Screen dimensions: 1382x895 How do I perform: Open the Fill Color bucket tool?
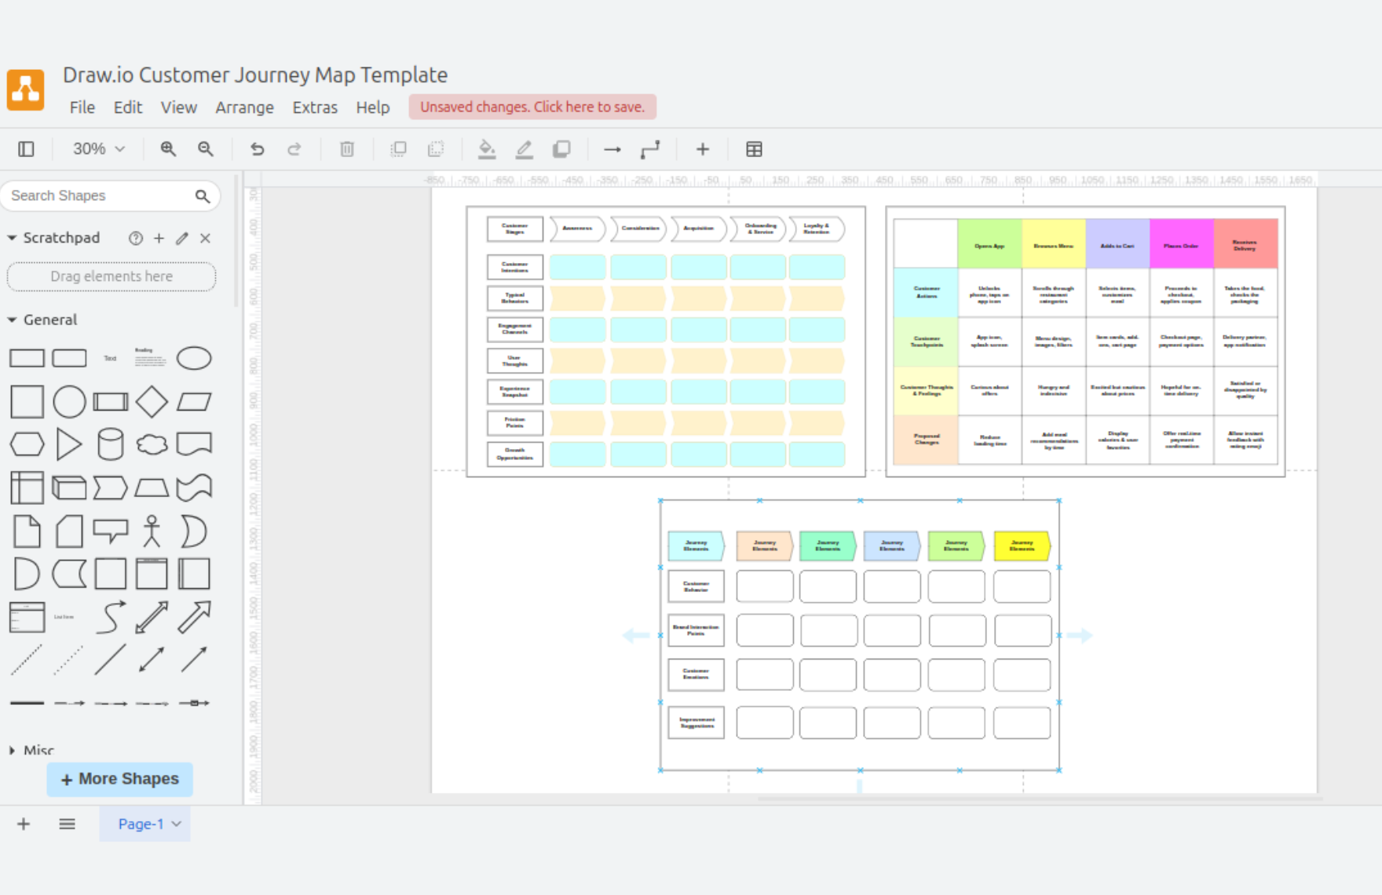487,149
